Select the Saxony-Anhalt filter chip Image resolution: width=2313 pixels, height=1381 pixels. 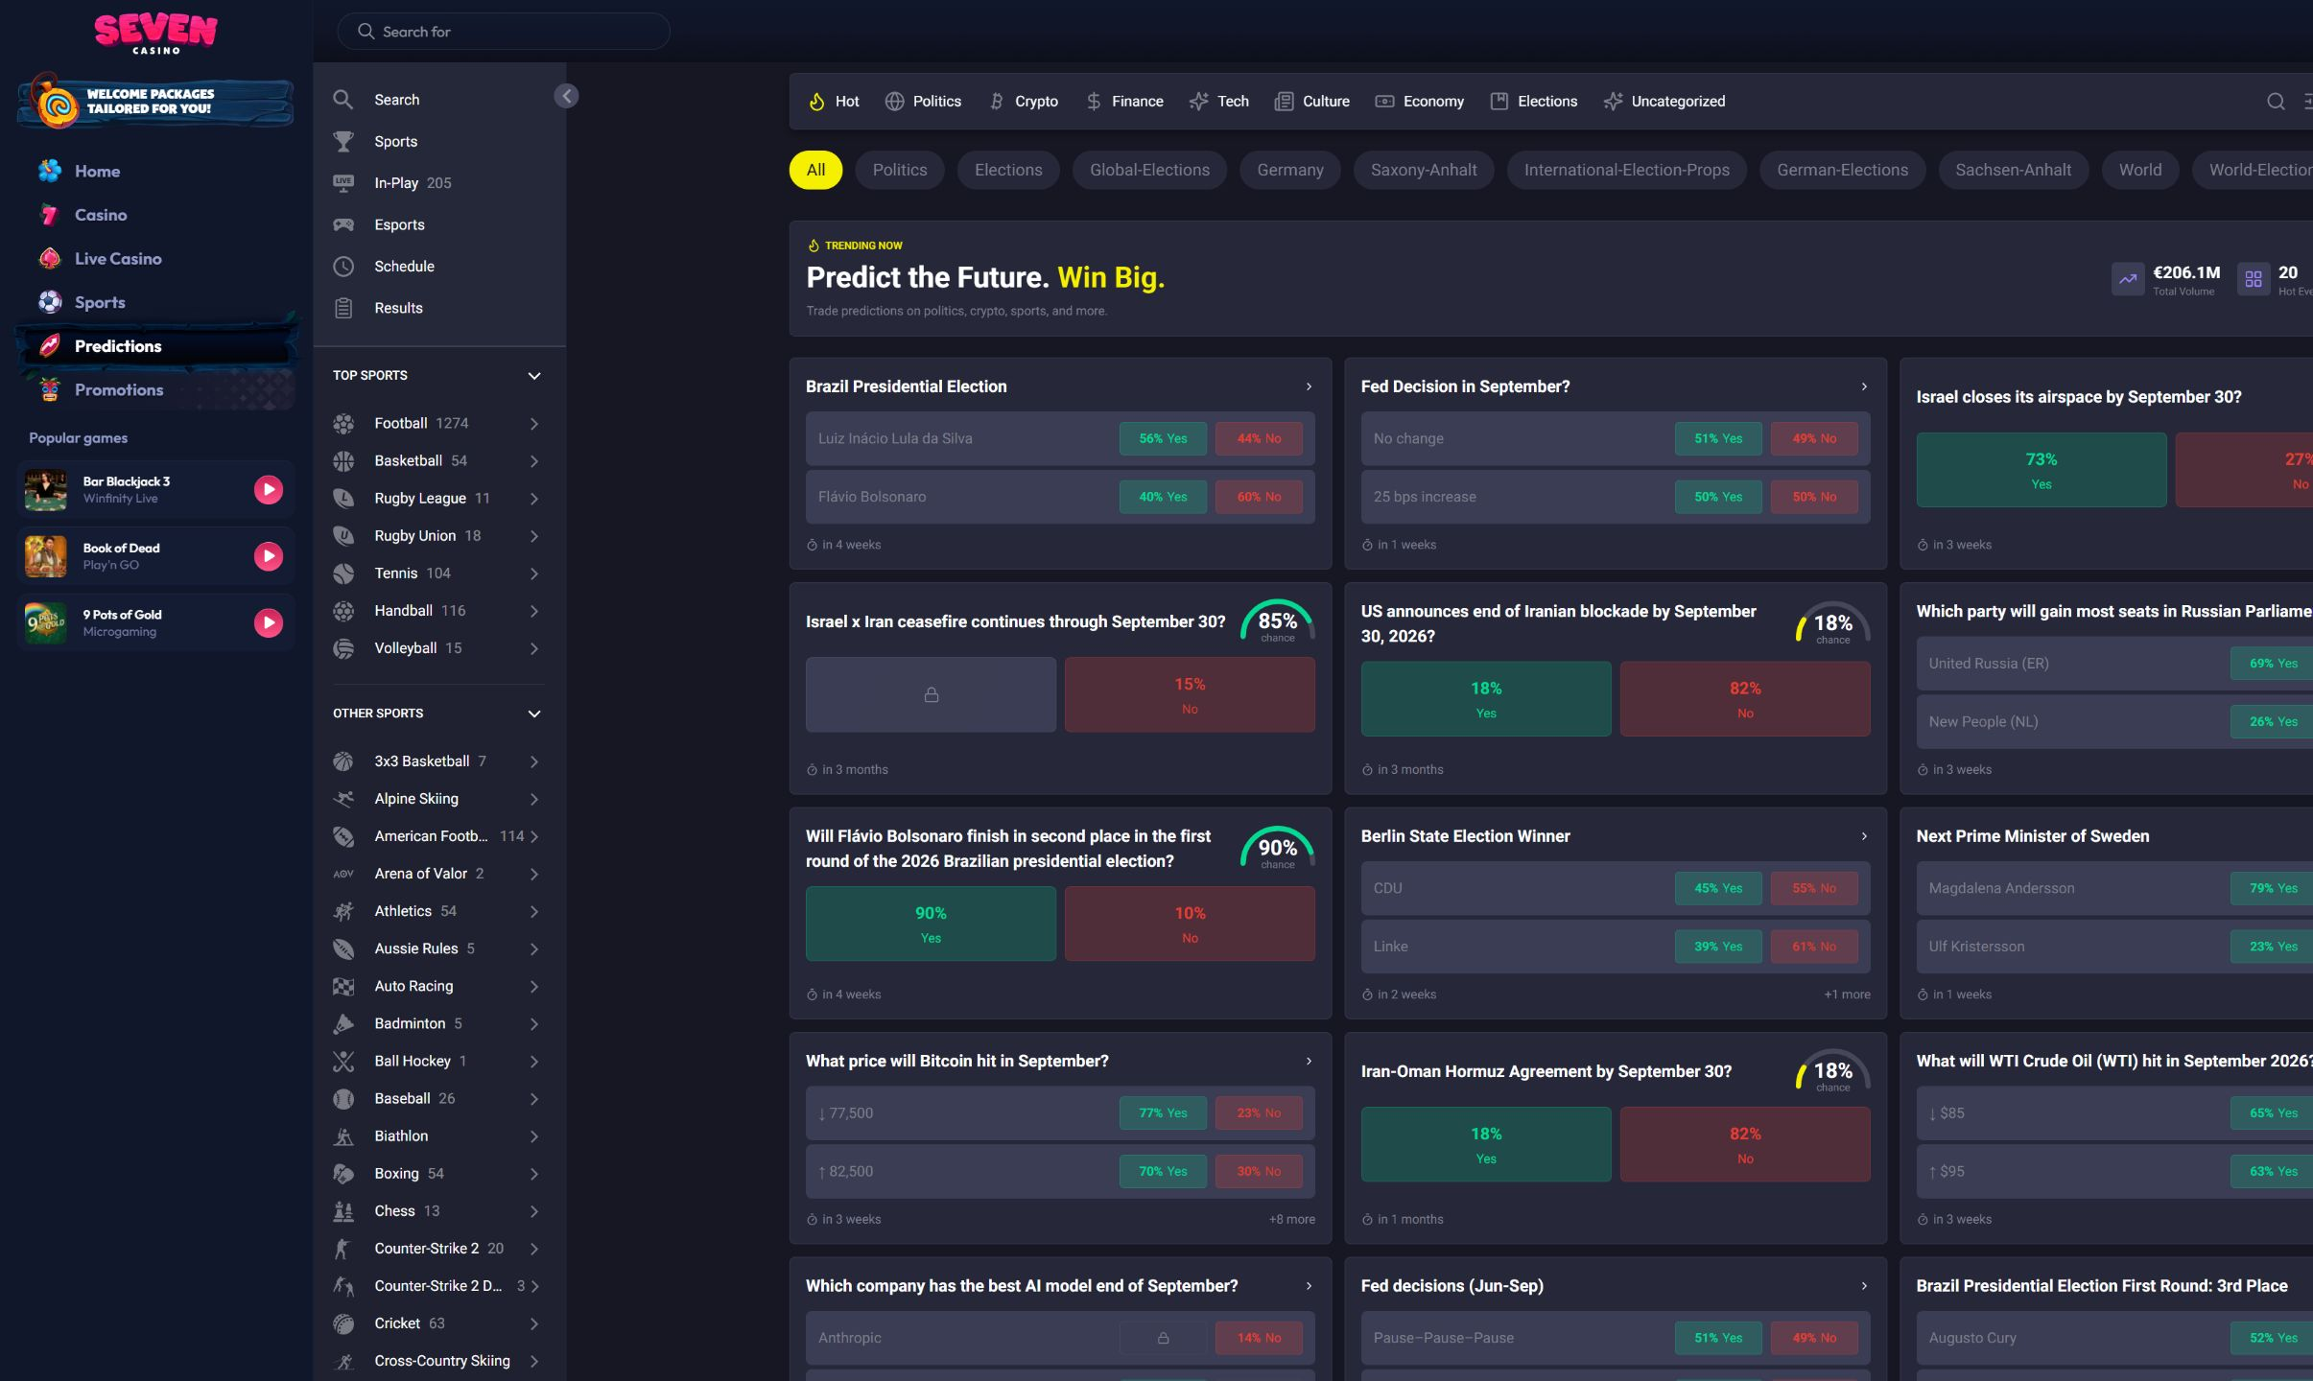1424,170
